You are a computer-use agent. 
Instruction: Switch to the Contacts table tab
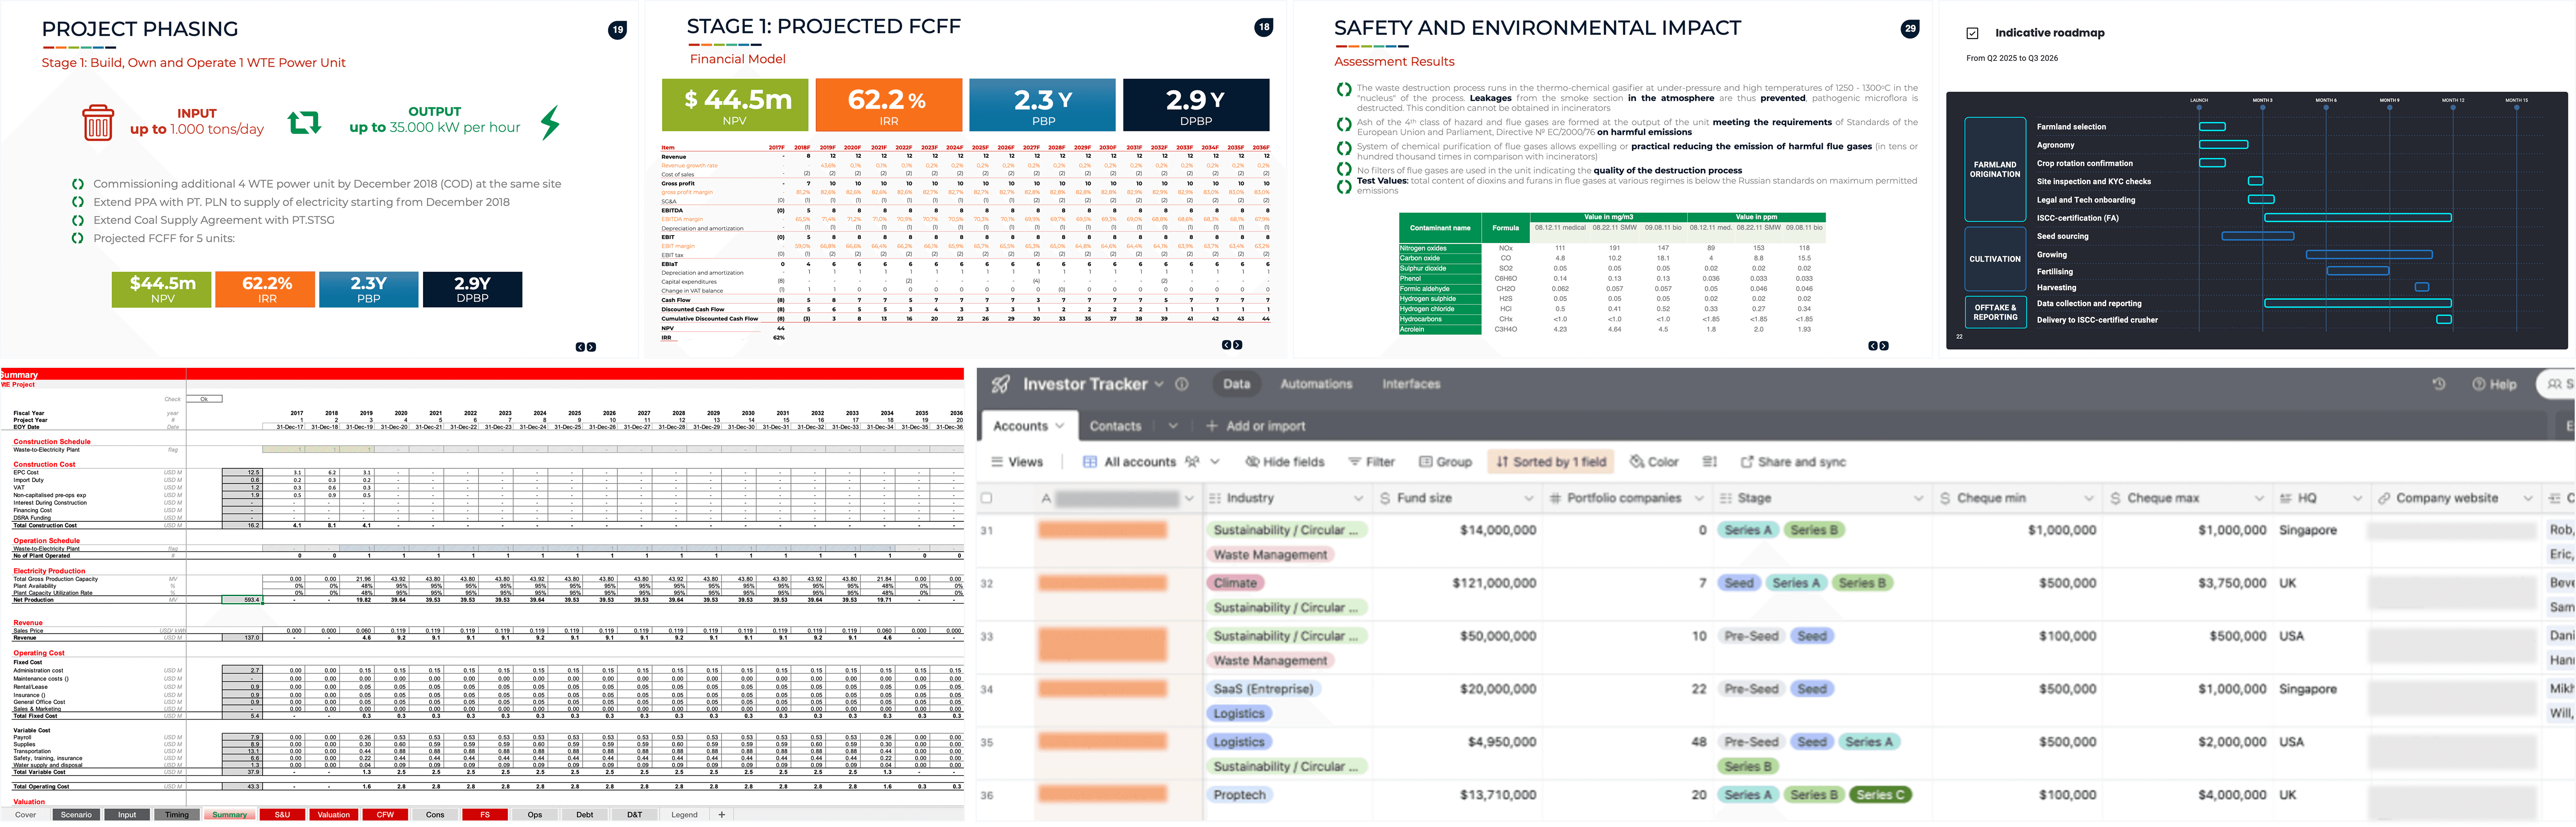(1115, 426)
